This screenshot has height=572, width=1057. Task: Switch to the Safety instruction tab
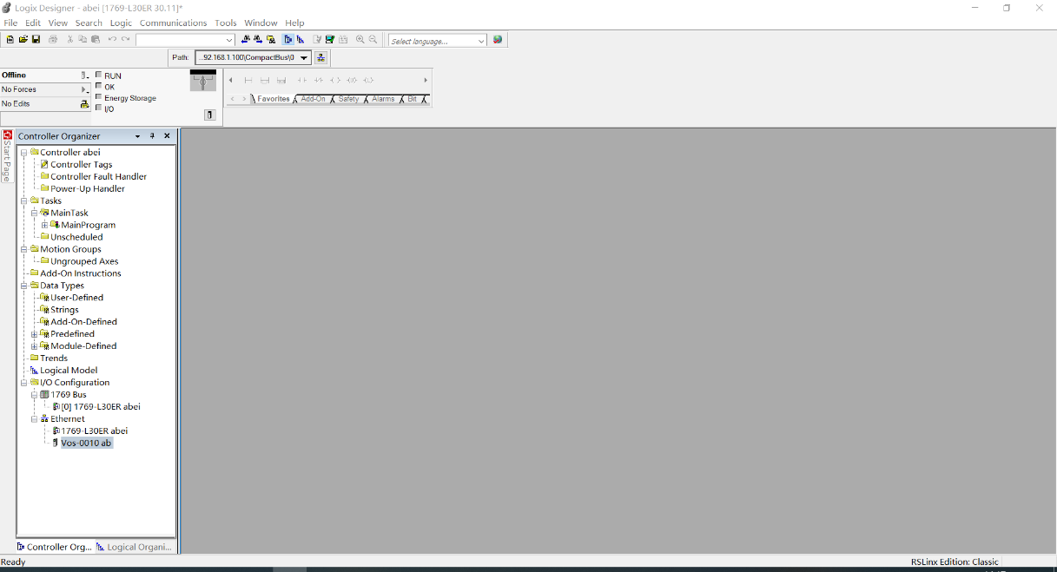(348, 99)
